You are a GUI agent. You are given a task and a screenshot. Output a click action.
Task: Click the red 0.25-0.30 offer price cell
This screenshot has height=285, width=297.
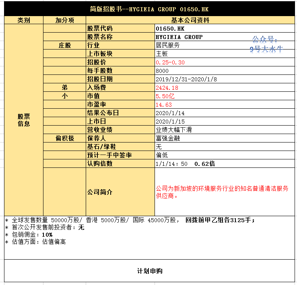pyautogui.click(x=225, y=62)
